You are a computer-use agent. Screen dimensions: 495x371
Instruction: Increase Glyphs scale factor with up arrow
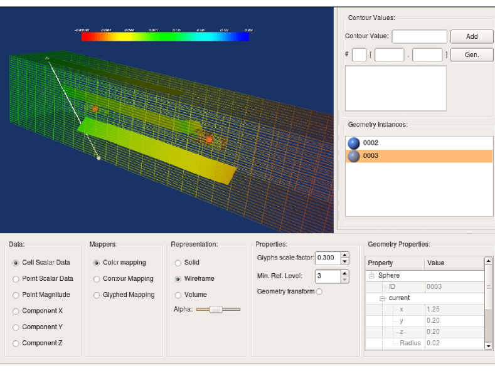point(344,254)
